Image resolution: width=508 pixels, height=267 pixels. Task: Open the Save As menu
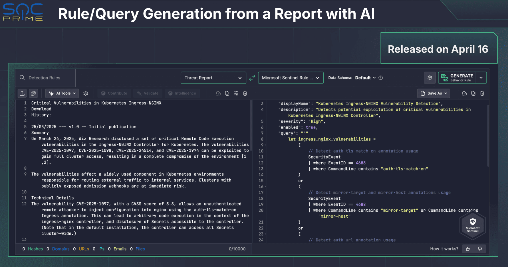click(x=434, y=93)
